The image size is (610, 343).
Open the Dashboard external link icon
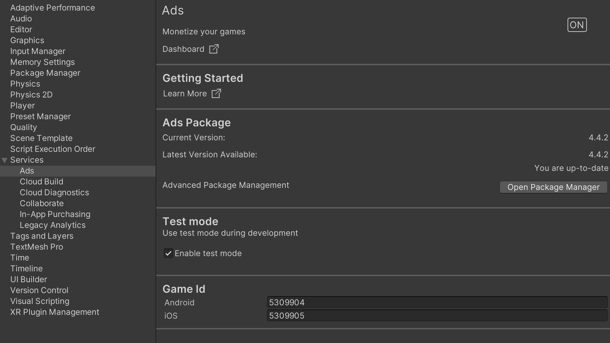[x=214, y=49]
